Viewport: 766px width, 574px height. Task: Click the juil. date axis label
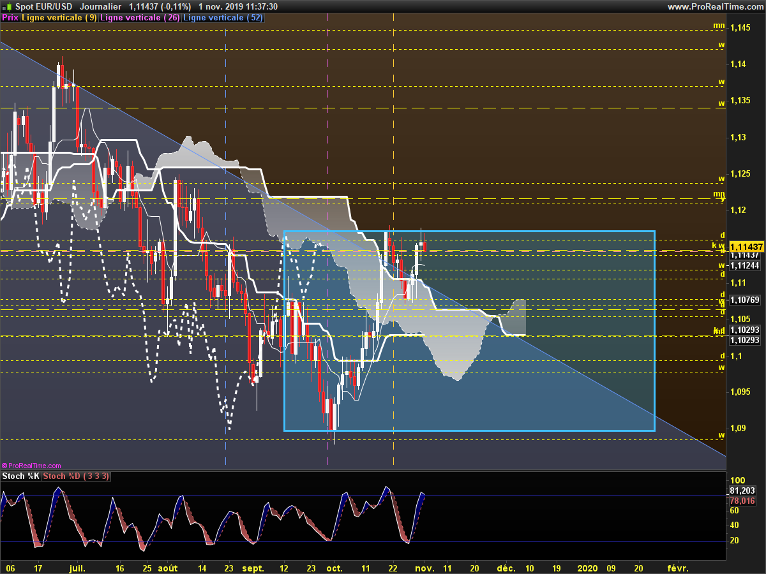click(77, 567)
